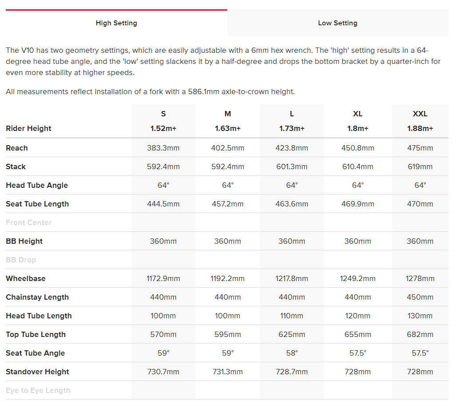Click the Seat Tube Length label
The image size is (456, 408).
click(37, 204)
